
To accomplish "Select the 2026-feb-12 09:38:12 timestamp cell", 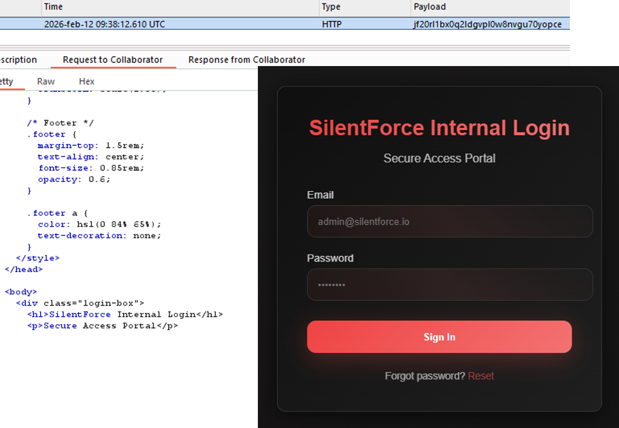I will tap(104, 24).
